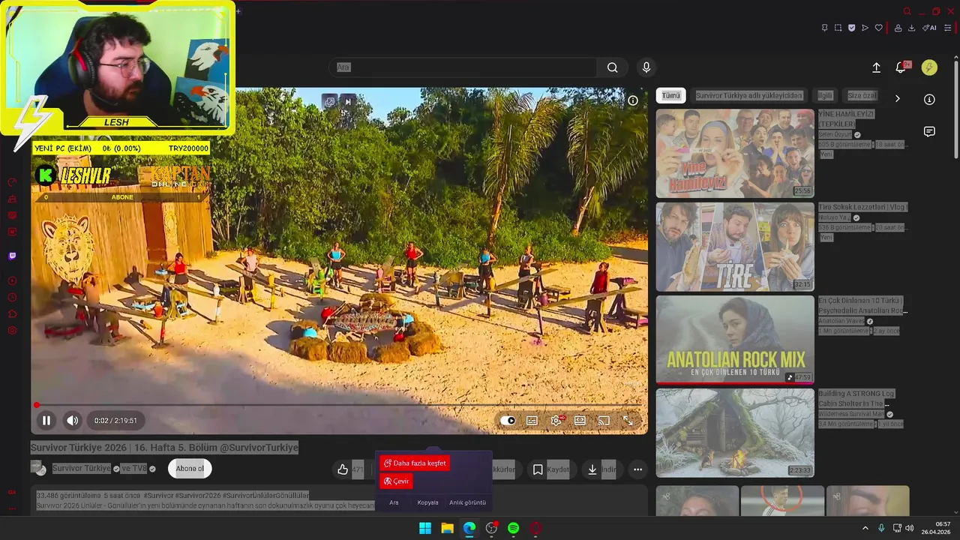Enter fullscreen mode on video
960x540 pixels.
click(x=628, y=421)
